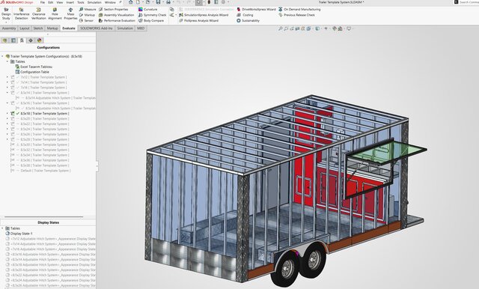Open the DisplayManager tab icon
479x289 pixels.
(x=40, y=40)
